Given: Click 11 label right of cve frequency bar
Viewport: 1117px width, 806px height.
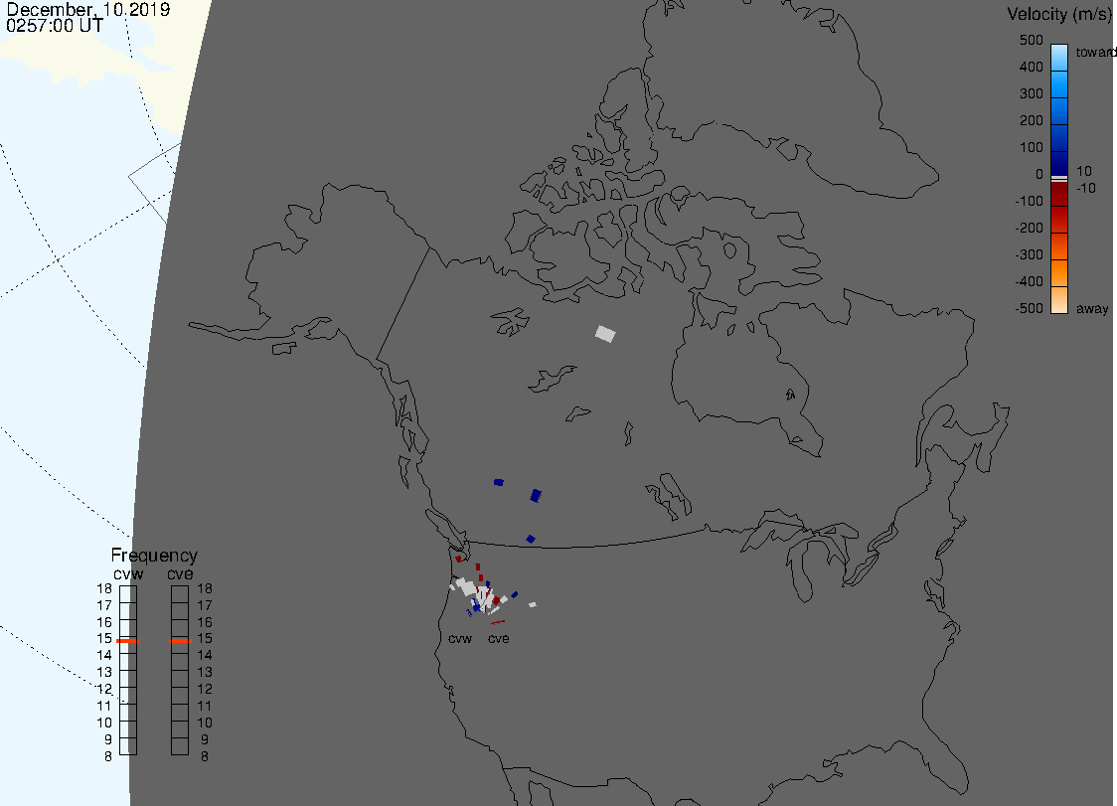Looking at the screenshot, I should 205,707.
